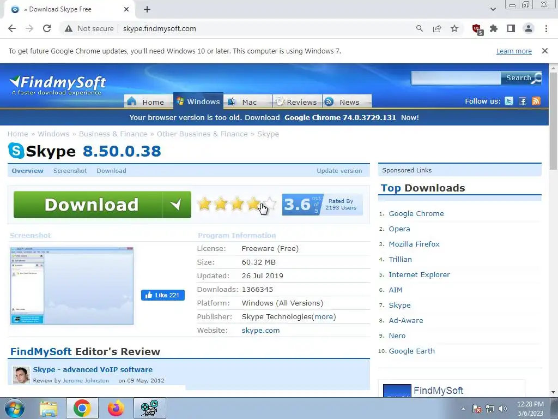Open AIM in Top Downloads
This screenshot has height=419, width=558.
coord(396,290)
